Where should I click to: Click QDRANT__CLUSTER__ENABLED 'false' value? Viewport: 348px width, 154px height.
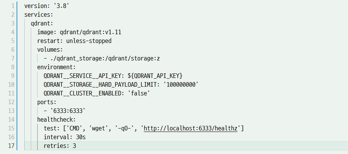tap(139, 93)
